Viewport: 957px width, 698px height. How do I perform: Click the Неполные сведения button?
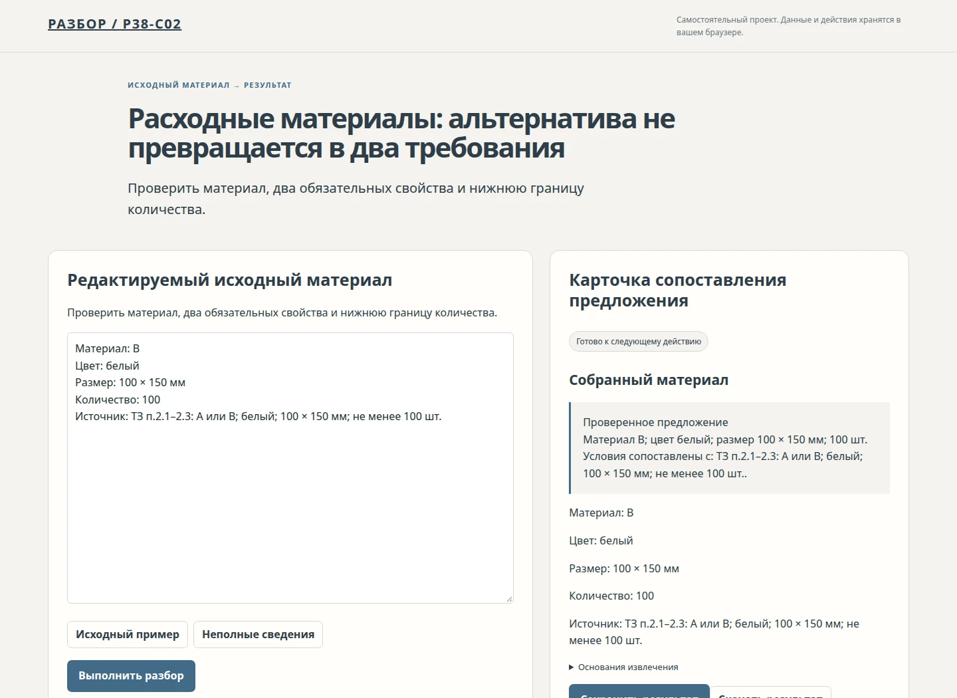point(258,634)
